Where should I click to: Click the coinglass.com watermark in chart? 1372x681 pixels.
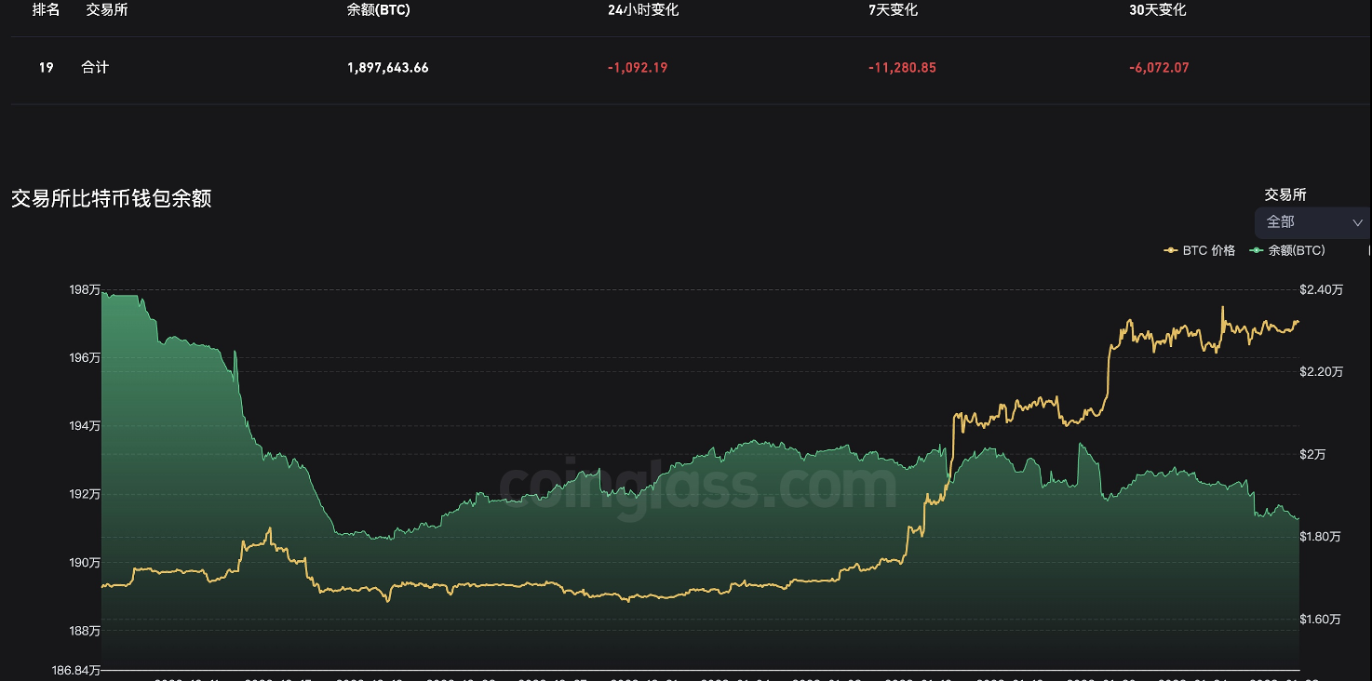point(698,484)
